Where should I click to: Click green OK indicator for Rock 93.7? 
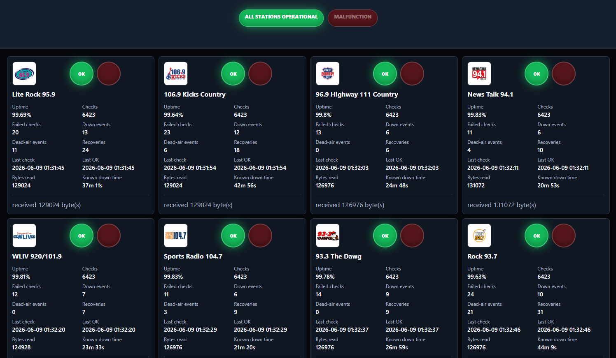[x=537, y=236]
